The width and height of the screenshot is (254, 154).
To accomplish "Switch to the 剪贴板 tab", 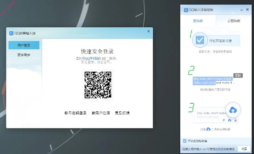I will point(198,21).
